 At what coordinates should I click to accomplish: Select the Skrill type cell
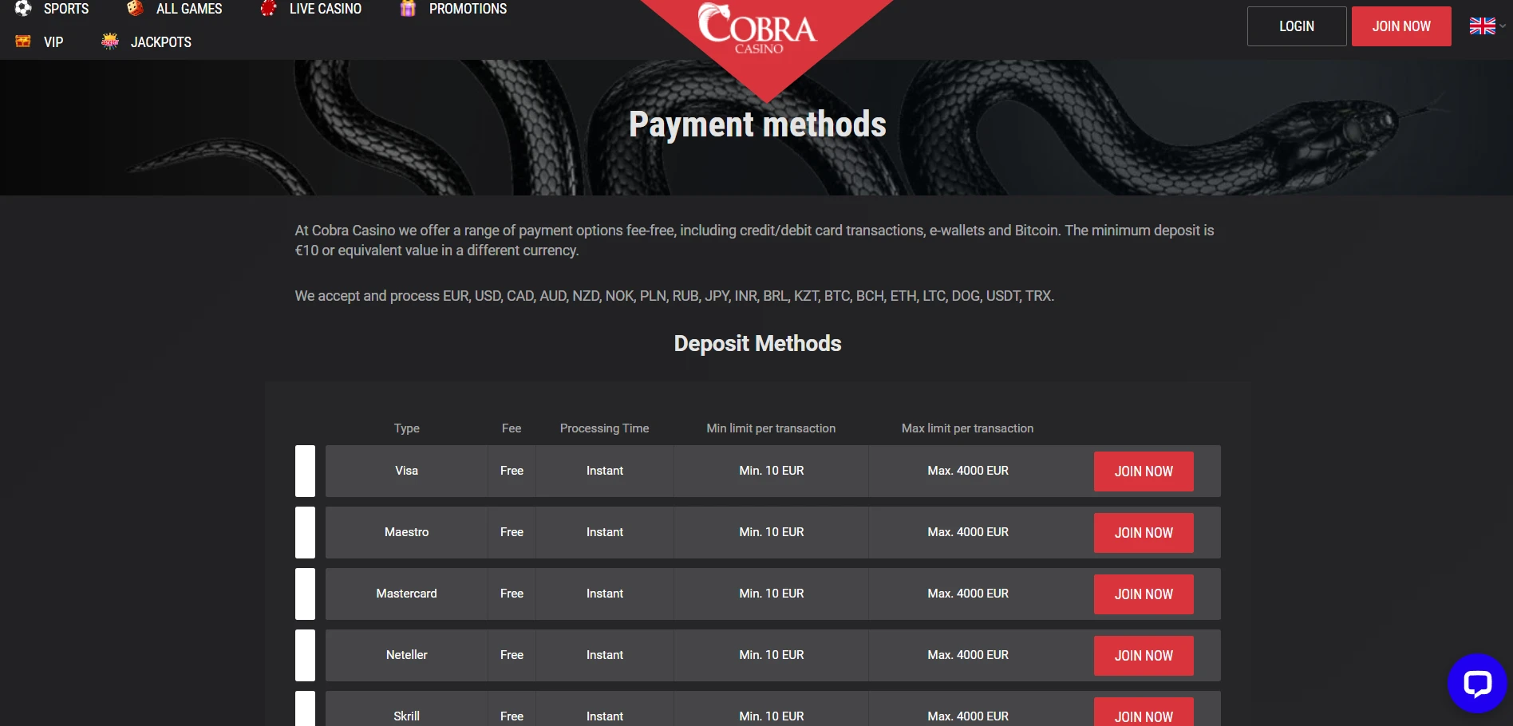click(407, 709)
